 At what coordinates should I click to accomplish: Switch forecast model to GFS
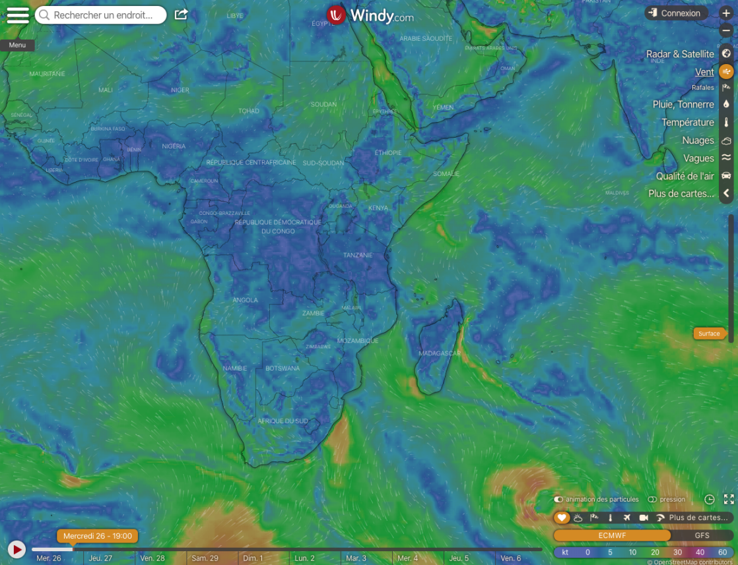point(702,535)
